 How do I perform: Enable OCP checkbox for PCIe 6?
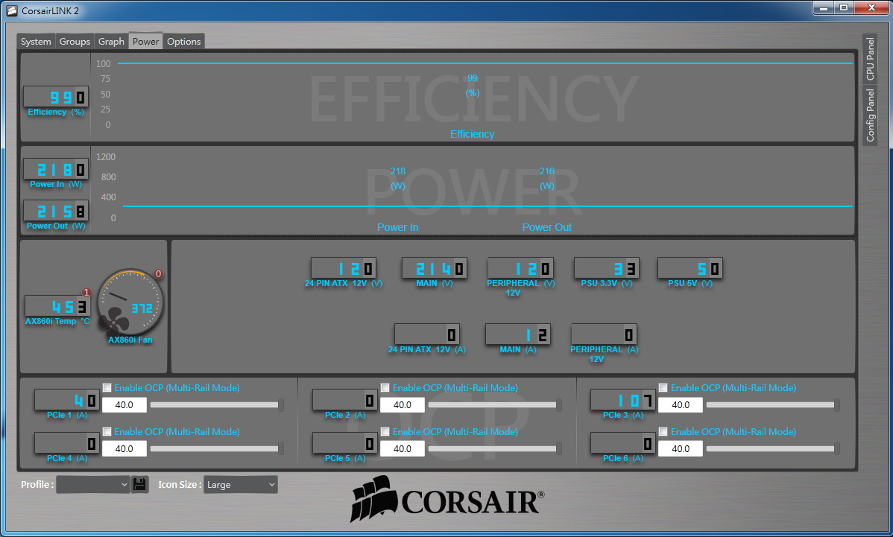point(663,431)
